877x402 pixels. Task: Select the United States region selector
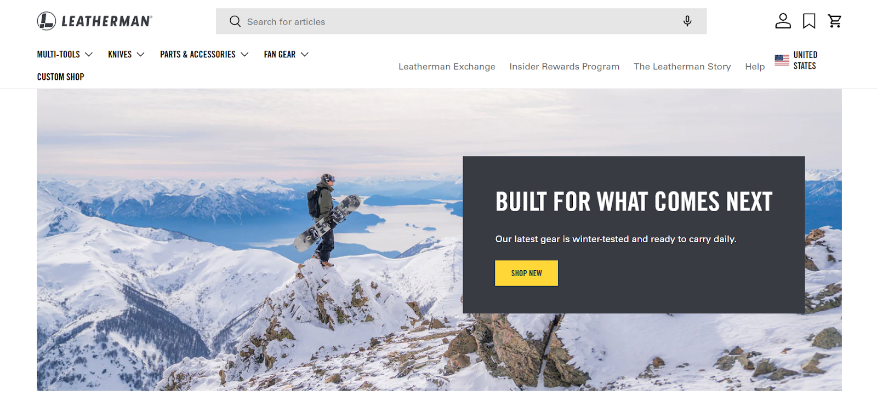[x=796, y=60]
